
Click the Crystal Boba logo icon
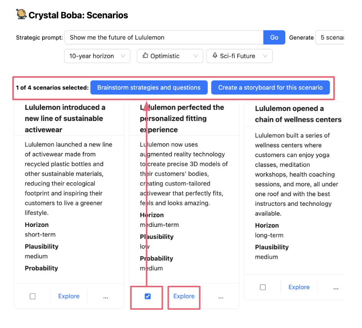pyautogui.click(x=21, y=15)
